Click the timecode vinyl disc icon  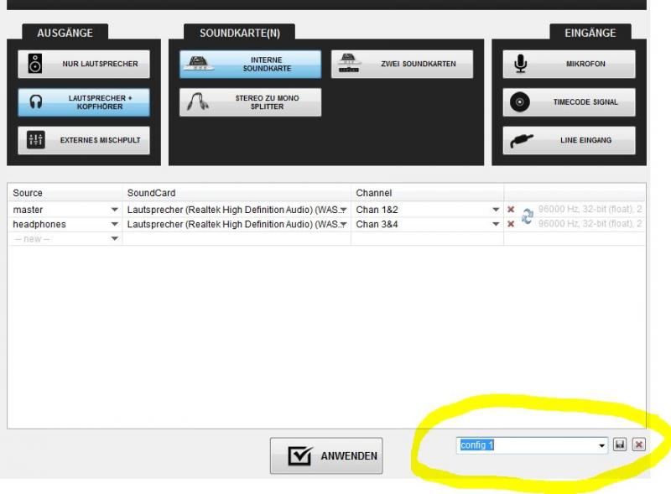[x=520, y=101]
